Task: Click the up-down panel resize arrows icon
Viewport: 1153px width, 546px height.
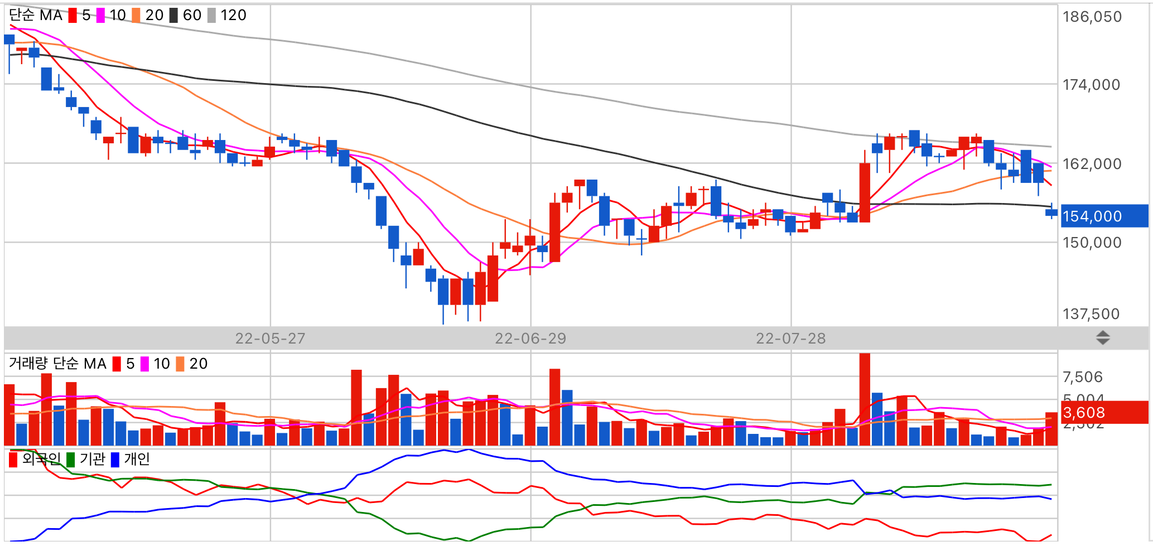Action: coord(1103,338)
